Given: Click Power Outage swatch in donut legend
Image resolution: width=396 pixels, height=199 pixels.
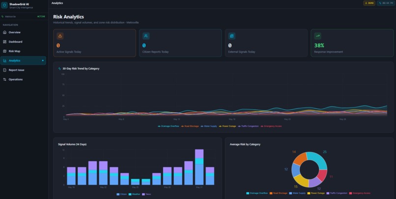Looking at the screenshot, I should pos(309,193).
